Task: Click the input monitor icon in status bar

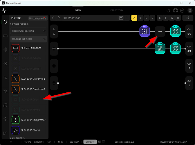Action: [104, 142]
